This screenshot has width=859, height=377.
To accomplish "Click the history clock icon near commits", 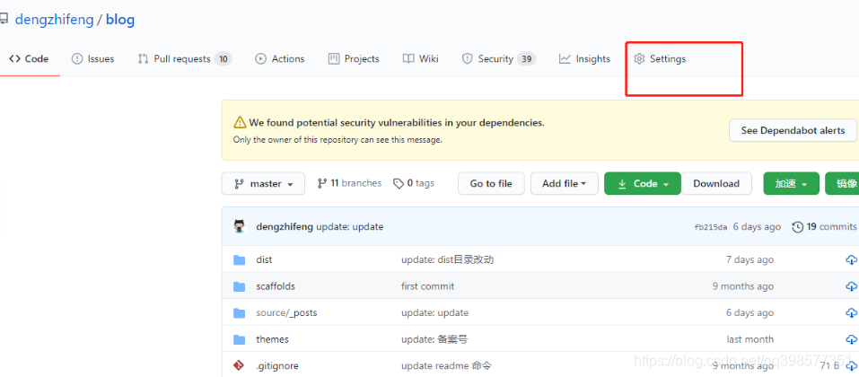I will tap(798, 226).
